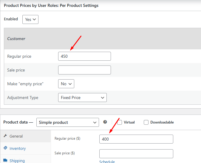Focus the product Regular price ($) field
The image size is (201, 163).
coord(136,139)
